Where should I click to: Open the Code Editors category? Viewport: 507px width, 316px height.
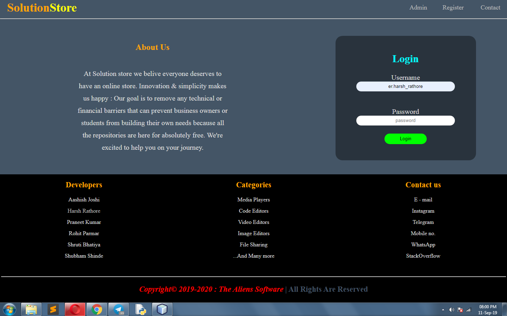coord(254,211)
